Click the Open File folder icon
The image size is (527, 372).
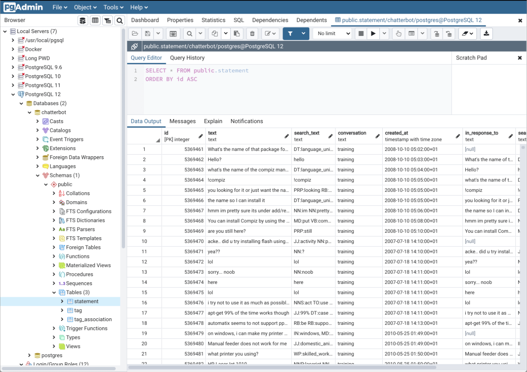point(134,34)
